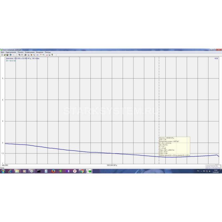Open the Редактирование menu
Image resolution: width=222 pixels, height=222 pixels.
[x=11, y=52]
